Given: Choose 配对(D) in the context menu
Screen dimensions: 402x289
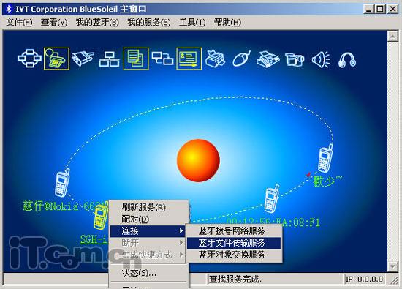Looking at the screenshot, I should tap(149, 219).
